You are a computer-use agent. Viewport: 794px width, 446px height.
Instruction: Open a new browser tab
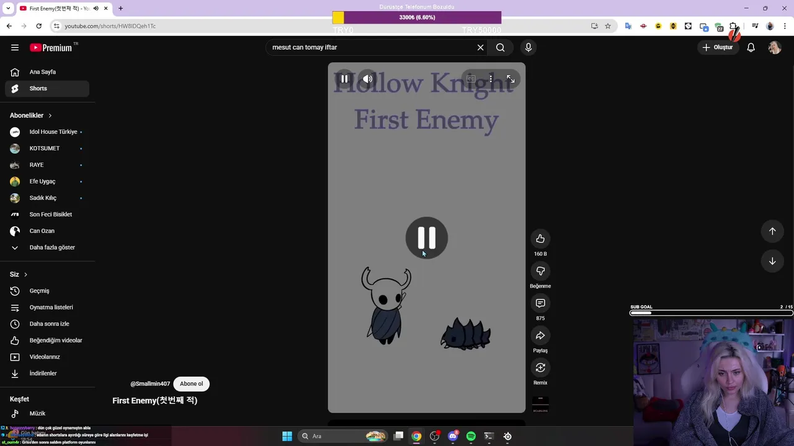(x=120, y=8)
